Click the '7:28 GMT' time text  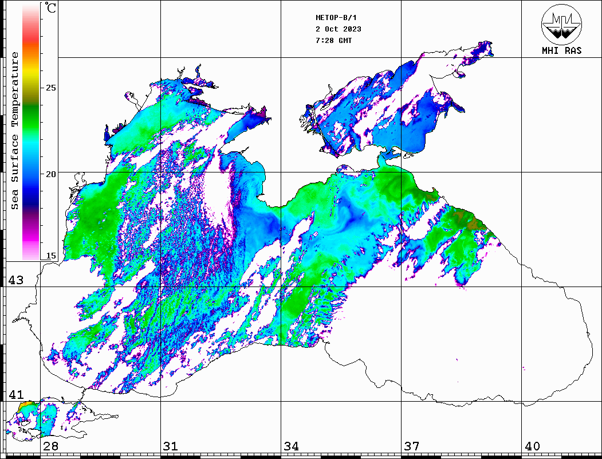click(333, 41)
